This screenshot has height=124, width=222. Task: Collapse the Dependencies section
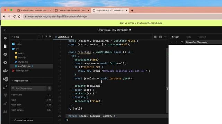[x=12, y=81]
